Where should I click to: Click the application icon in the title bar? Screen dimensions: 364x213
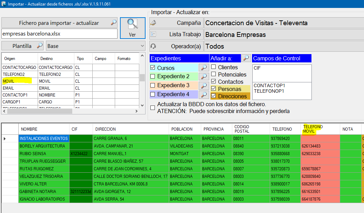3,4
